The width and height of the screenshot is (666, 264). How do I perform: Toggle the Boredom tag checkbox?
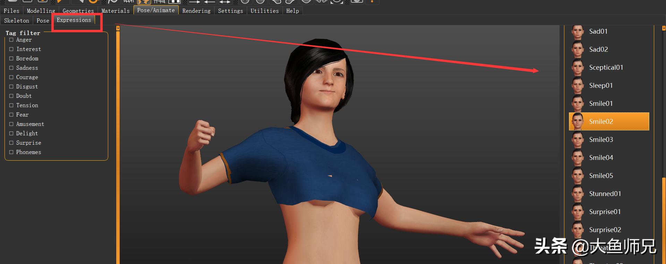click(x=11, y=59)
